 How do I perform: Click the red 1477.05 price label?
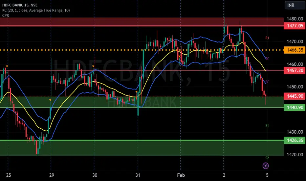295,26
